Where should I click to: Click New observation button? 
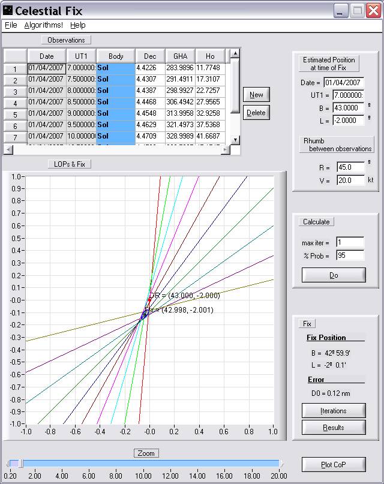pyautogui.click(x=256, y=95)
